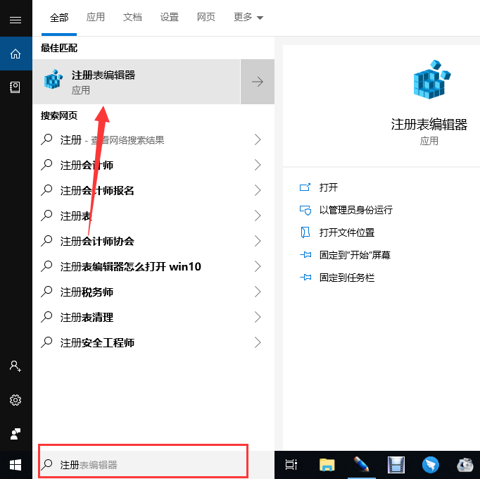Click 打开 in the right panel
The width and height of the screenshot is (480, 479).
[328, 187]
